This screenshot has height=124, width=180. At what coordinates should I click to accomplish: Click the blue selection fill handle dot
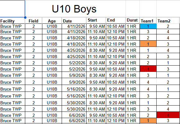click(x=25, y=17)
